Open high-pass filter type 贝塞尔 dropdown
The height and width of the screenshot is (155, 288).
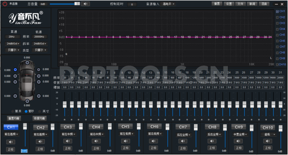(x=13, y=50)
